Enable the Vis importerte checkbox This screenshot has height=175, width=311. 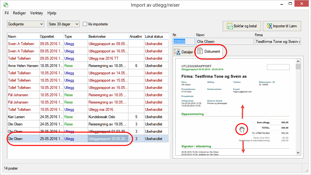click(x=85, y=24)
